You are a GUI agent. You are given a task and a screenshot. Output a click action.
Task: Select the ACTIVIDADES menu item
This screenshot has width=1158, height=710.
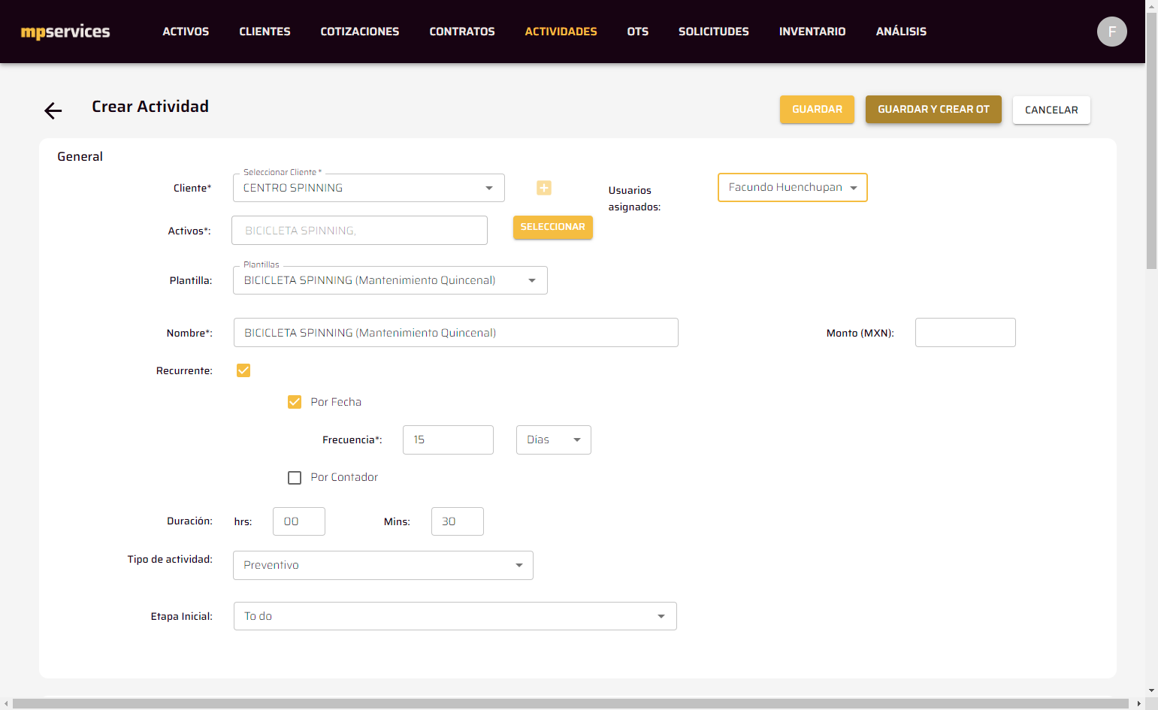click(x=561, y=32)
